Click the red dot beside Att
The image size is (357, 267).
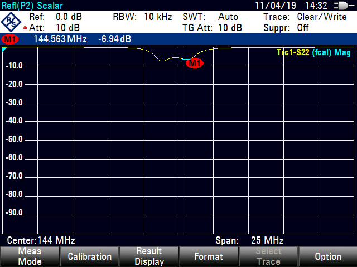[26, 28]
